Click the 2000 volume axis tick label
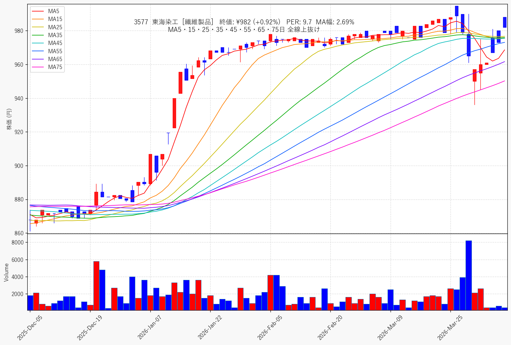The height and width of the screenshot is (345, 511). (18, 294)
